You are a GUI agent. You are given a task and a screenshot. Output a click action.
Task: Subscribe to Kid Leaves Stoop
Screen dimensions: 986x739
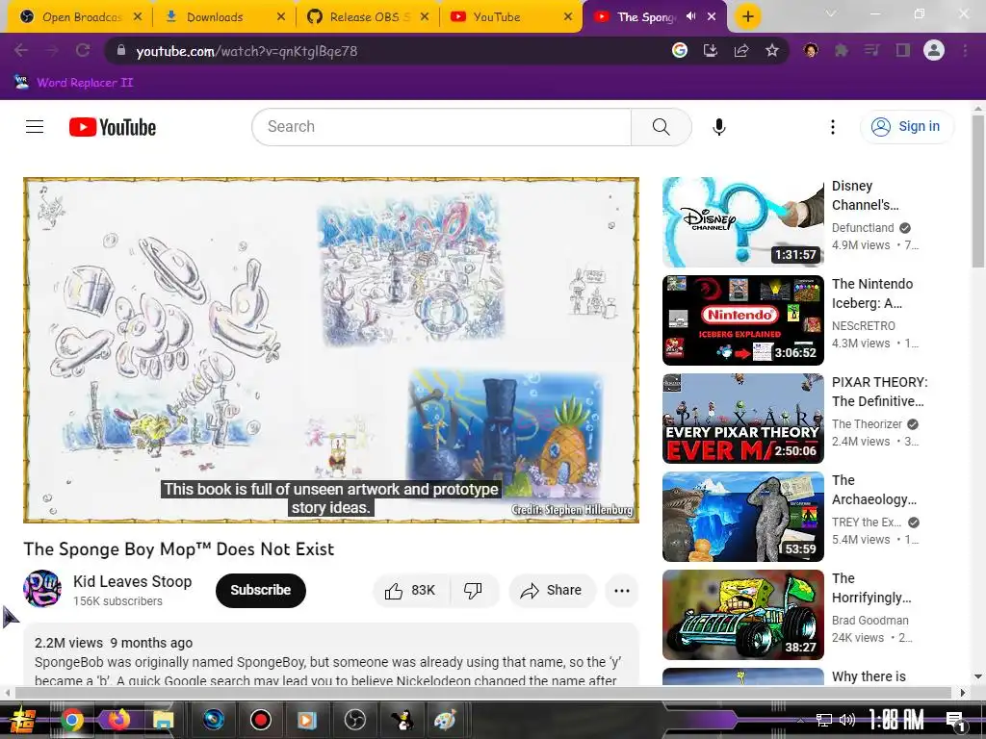coord(260,590)
